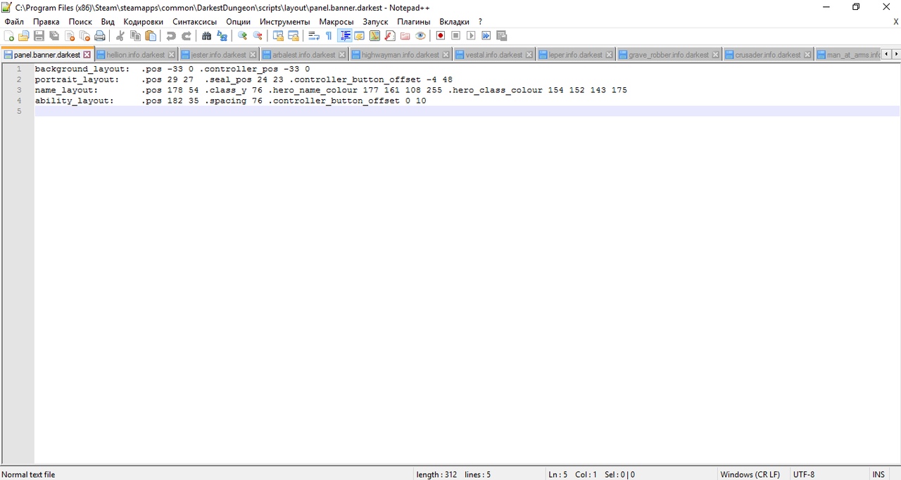
Task: Switch to the leper.info.darkest tab
Action: pos(576,54)
